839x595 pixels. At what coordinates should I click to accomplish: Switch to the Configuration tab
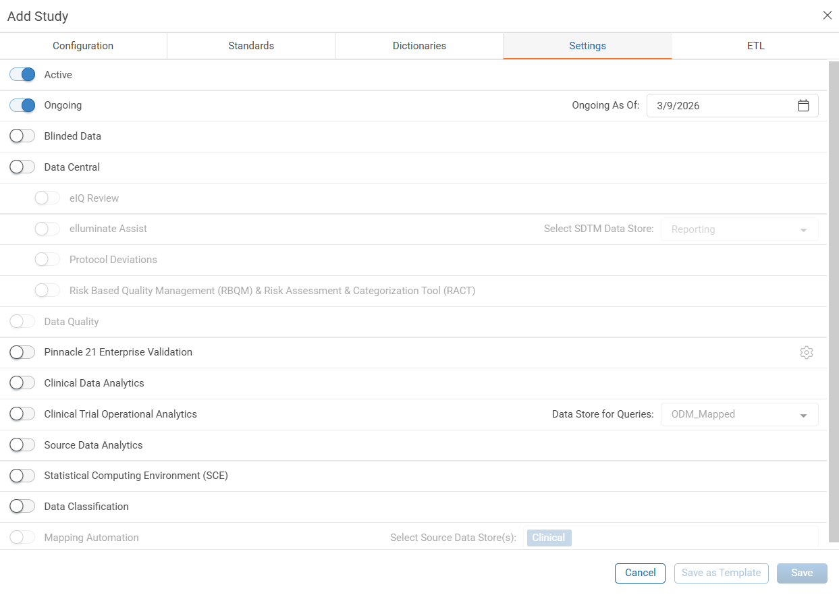coord(83,46)
